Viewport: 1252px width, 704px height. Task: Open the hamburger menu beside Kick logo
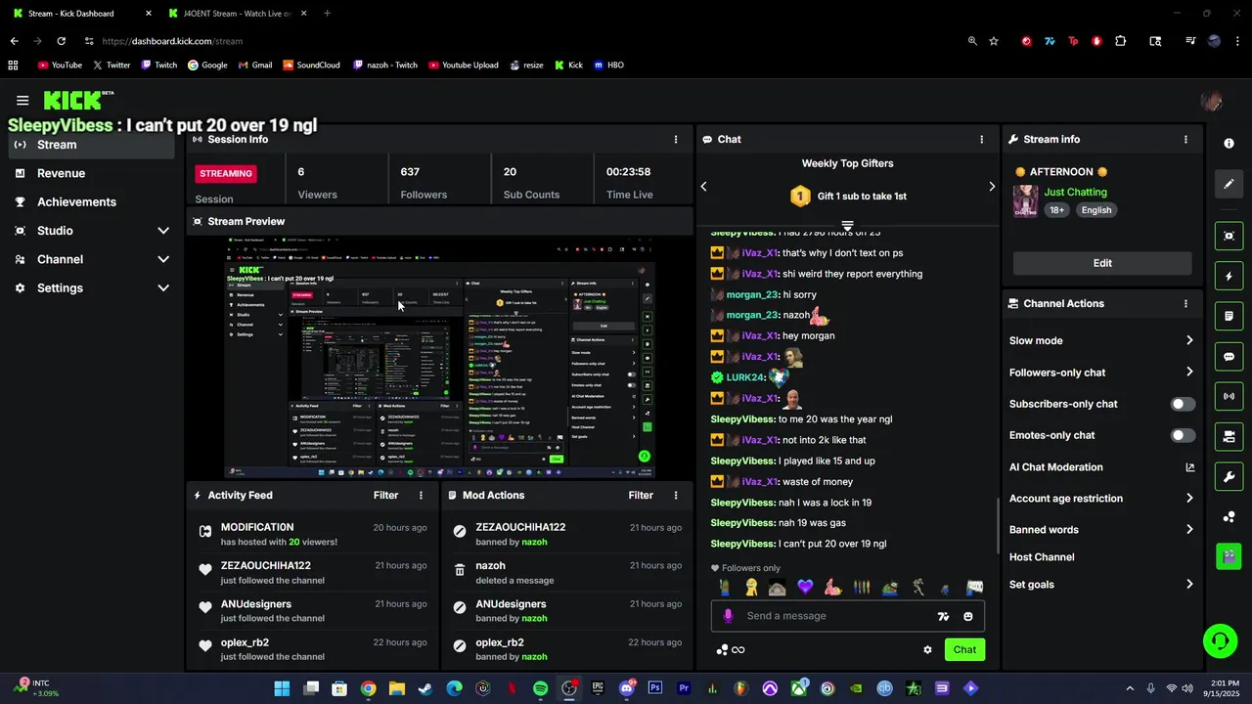[x=22, y=100]
